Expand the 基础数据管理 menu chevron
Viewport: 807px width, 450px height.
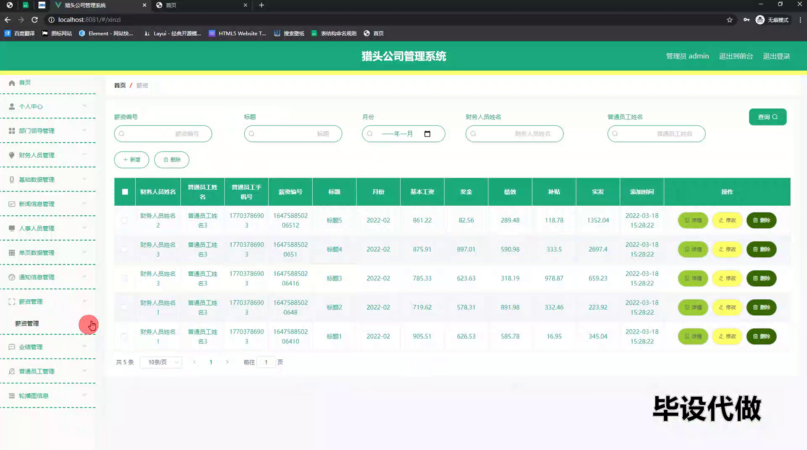(x=84, y=179)
